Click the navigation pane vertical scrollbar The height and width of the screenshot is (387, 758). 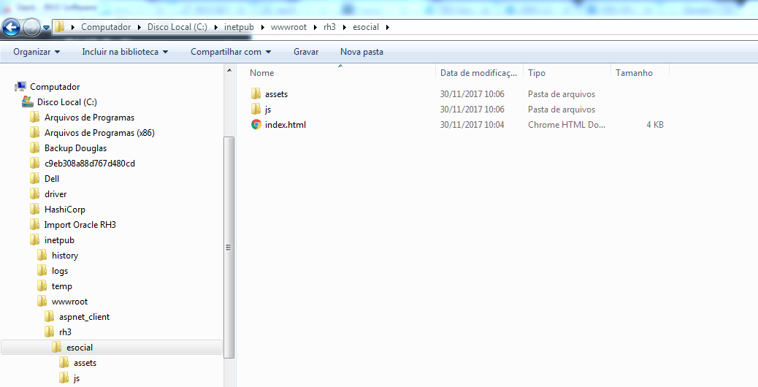pyautogui.click(x=229, y=247)
